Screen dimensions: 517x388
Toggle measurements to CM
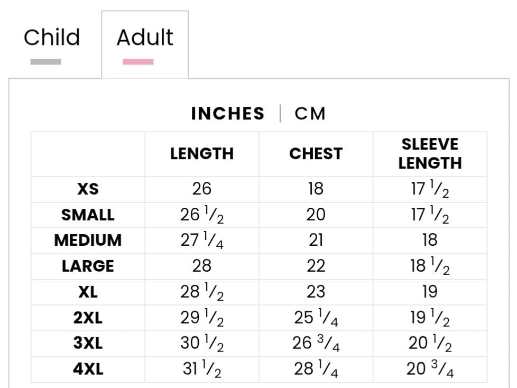click(310, 114)
